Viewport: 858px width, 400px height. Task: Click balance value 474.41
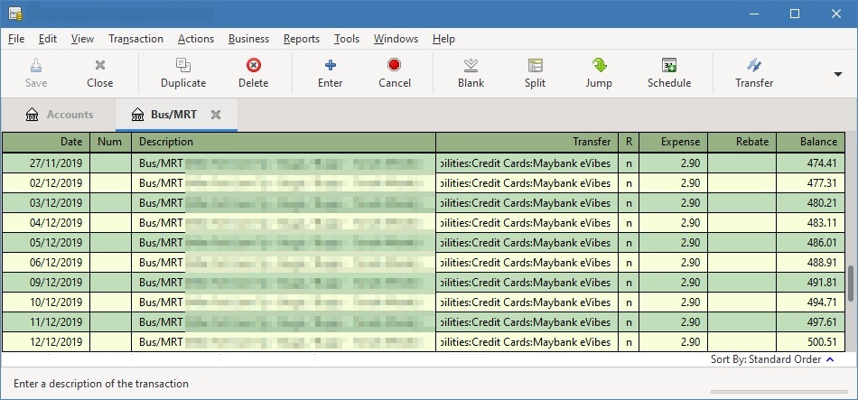[x=822, y=163]
